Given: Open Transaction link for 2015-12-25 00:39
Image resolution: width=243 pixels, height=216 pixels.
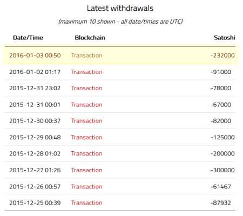Looking at the screenshot, I should (87, 203).
